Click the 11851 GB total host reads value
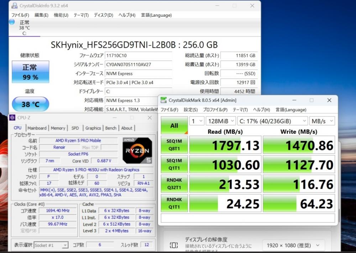 [x=239, y=55]
